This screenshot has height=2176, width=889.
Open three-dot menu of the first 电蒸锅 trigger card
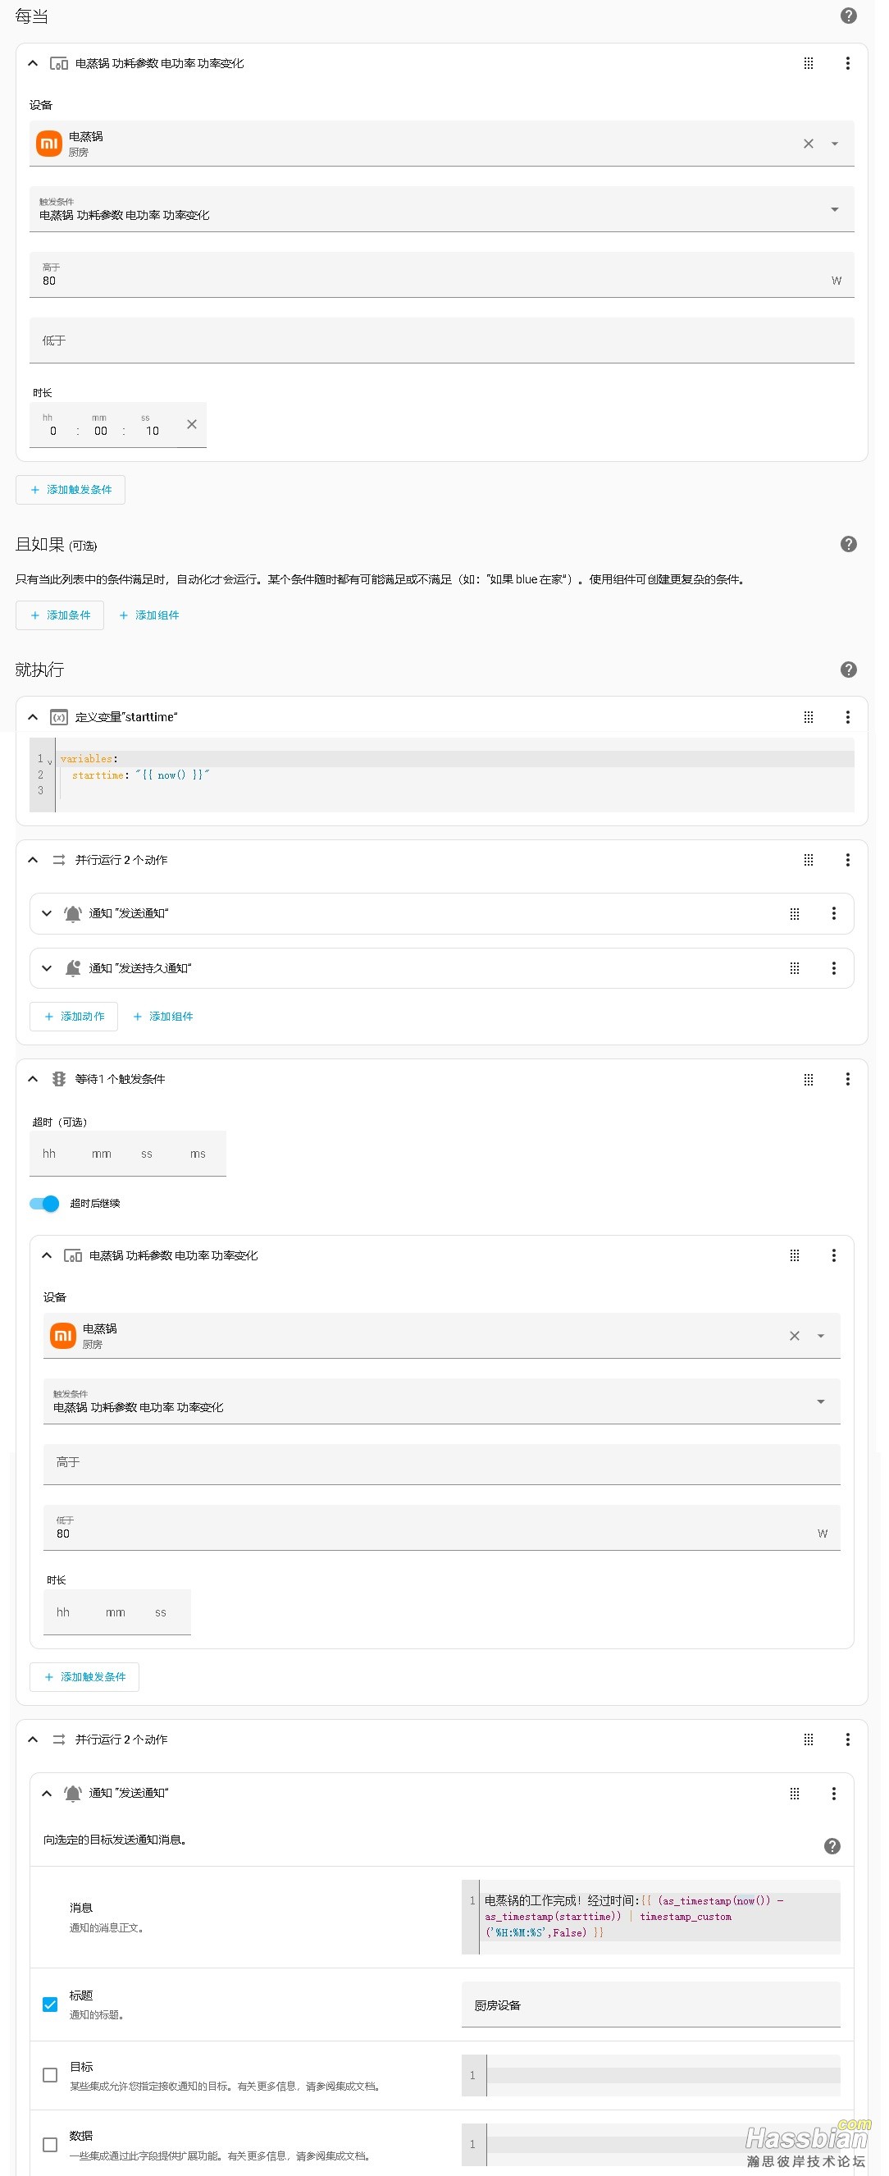(x=848, y=63)
